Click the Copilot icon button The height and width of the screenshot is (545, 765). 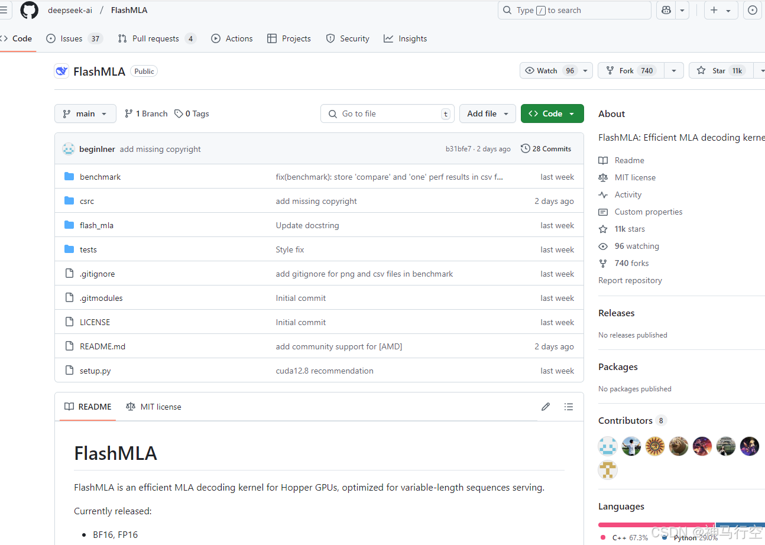pyautogui.click(x=666, y=10)
